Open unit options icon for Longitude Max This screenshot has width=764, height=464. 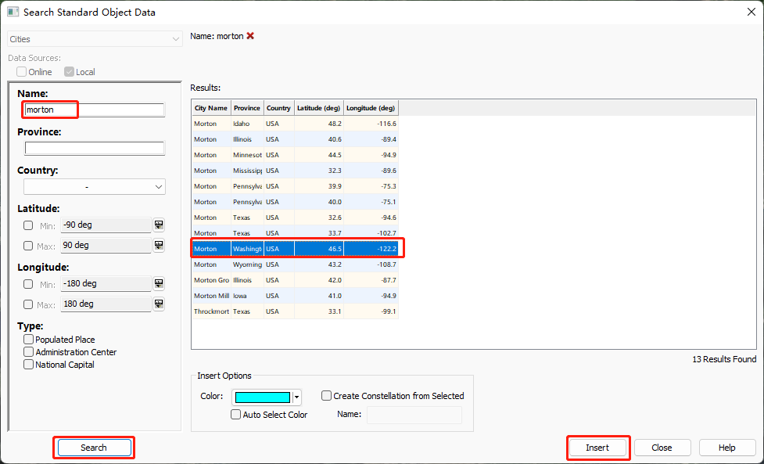tap(159, 304)
